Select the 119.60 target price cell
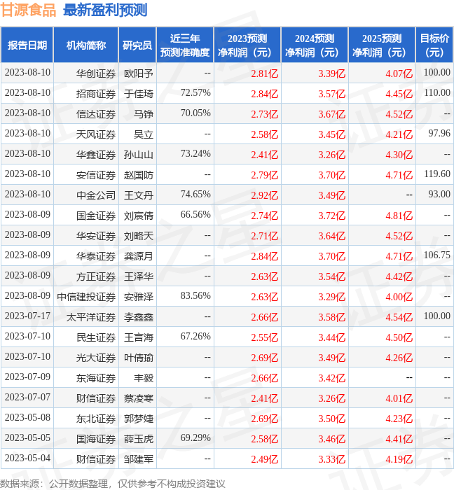 tap(436, 174)
